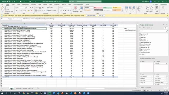The width and height of the screenshot is (169, 95).
Task: Open taskbar search magnifier
Action: (6, 93)
